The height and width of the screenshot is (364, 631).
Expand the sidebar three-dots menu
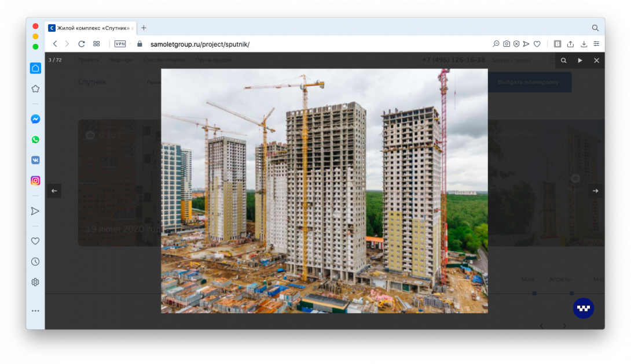coord(35,311)
